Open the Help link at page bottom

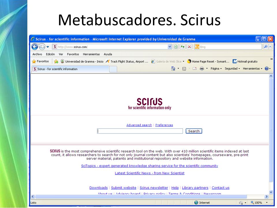[175, 188]
